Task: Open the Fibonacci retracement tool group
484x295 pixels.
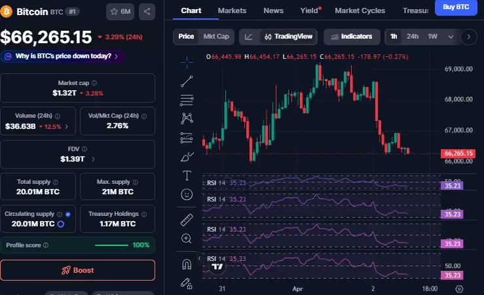Action: [x=187, y=100]
